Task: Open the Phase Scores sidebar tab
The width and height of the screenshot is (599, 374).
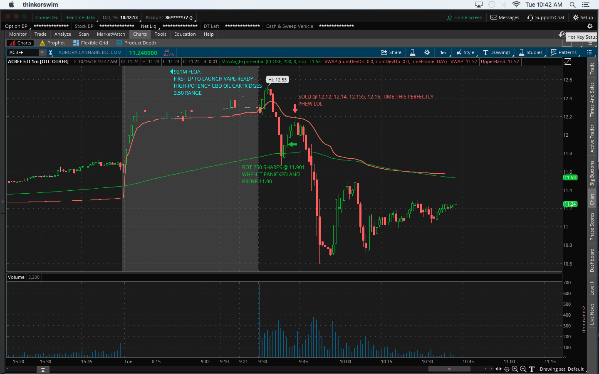Action: click(x=592, y=226)
